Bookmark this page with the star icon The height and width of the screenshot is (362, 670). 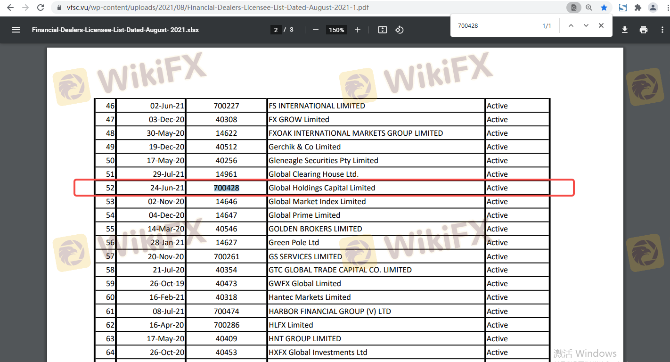[604, 8]
